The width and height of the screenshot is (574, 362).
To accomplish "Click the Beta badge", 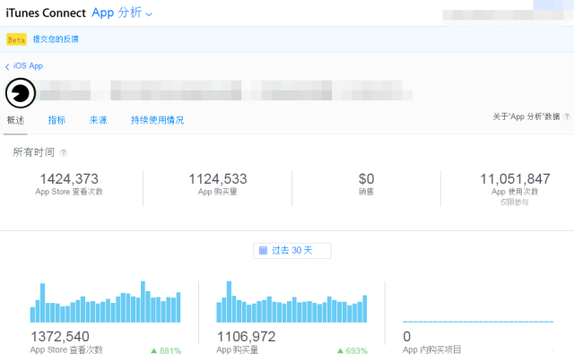I will click(16, 39).
